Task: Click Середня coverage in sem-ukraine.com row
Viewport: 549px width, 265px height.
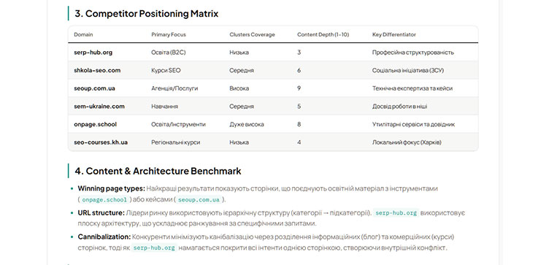Action: tap(242, 107)
